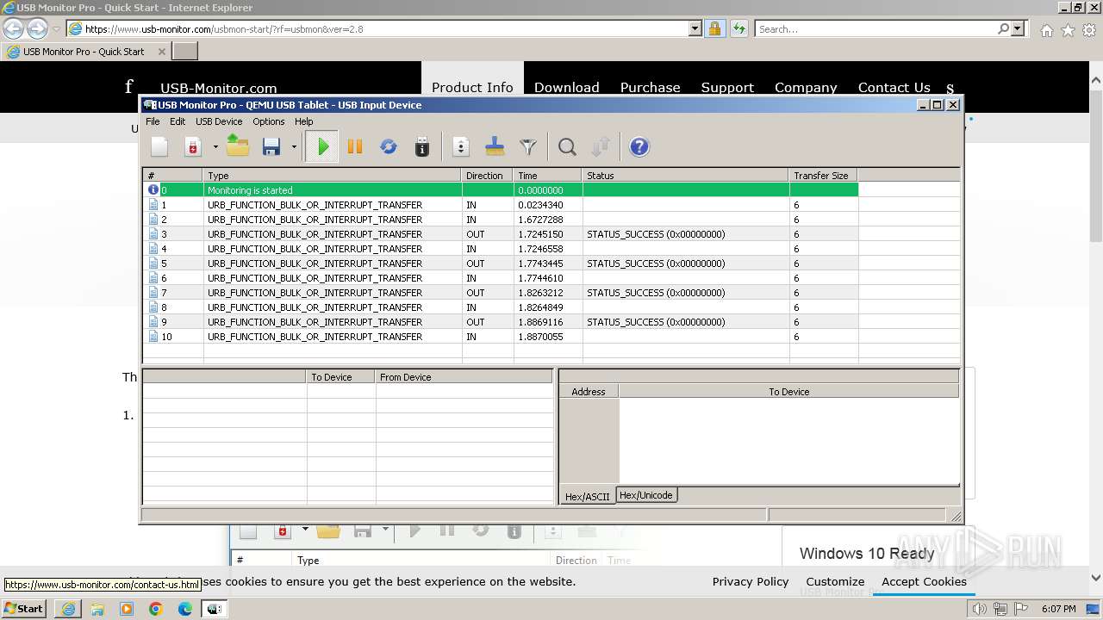The height and width of the screenshot is (620, 1103).
Task: Open the Contact Us page link
Action: click(894, 87)
